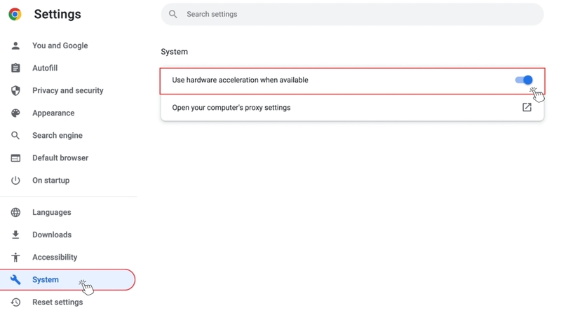561x315 pixels.
Task: Click the browser window icon beside Default browser
Action: click(15, 158)
